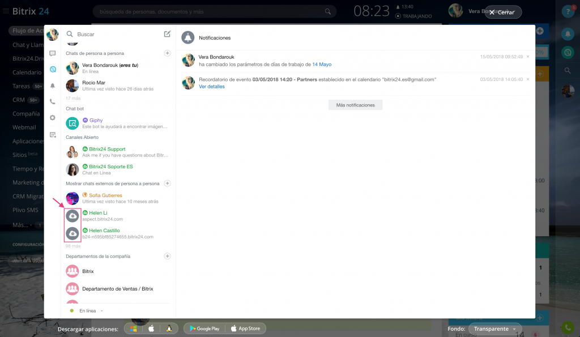Open Webmail in the left menu
This screenshot has width=580, height=337.
tap(24, 127)
